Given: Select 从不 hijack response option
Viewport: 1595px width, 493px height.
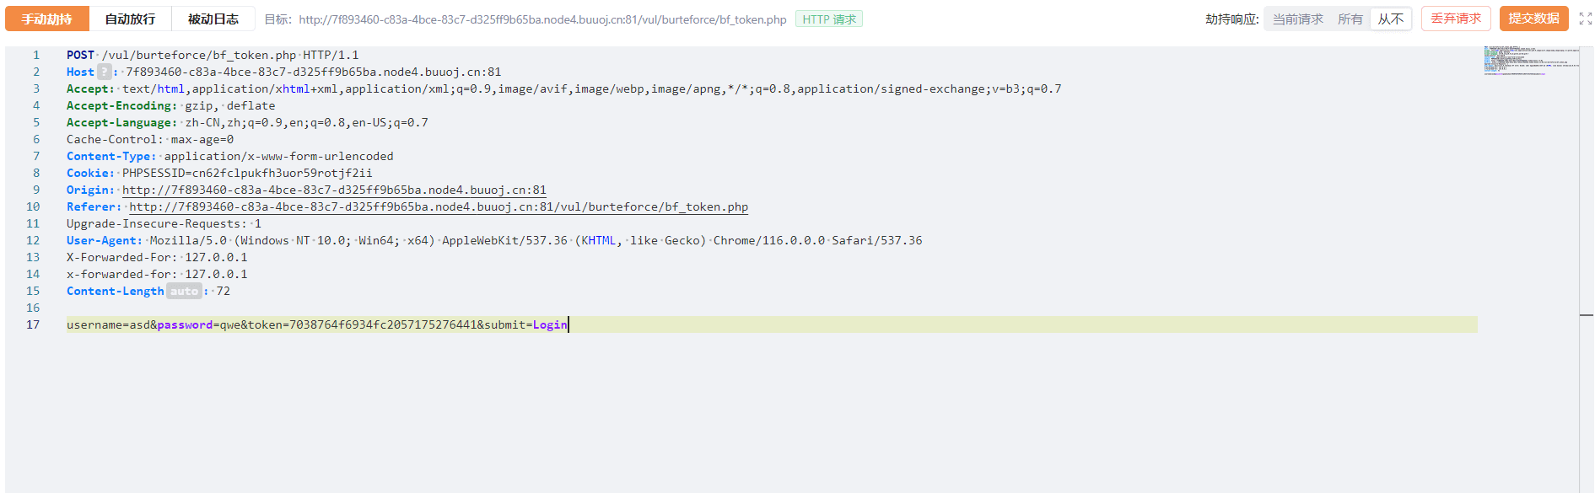Looking at the screenshot, I should tap(1390, 19).
